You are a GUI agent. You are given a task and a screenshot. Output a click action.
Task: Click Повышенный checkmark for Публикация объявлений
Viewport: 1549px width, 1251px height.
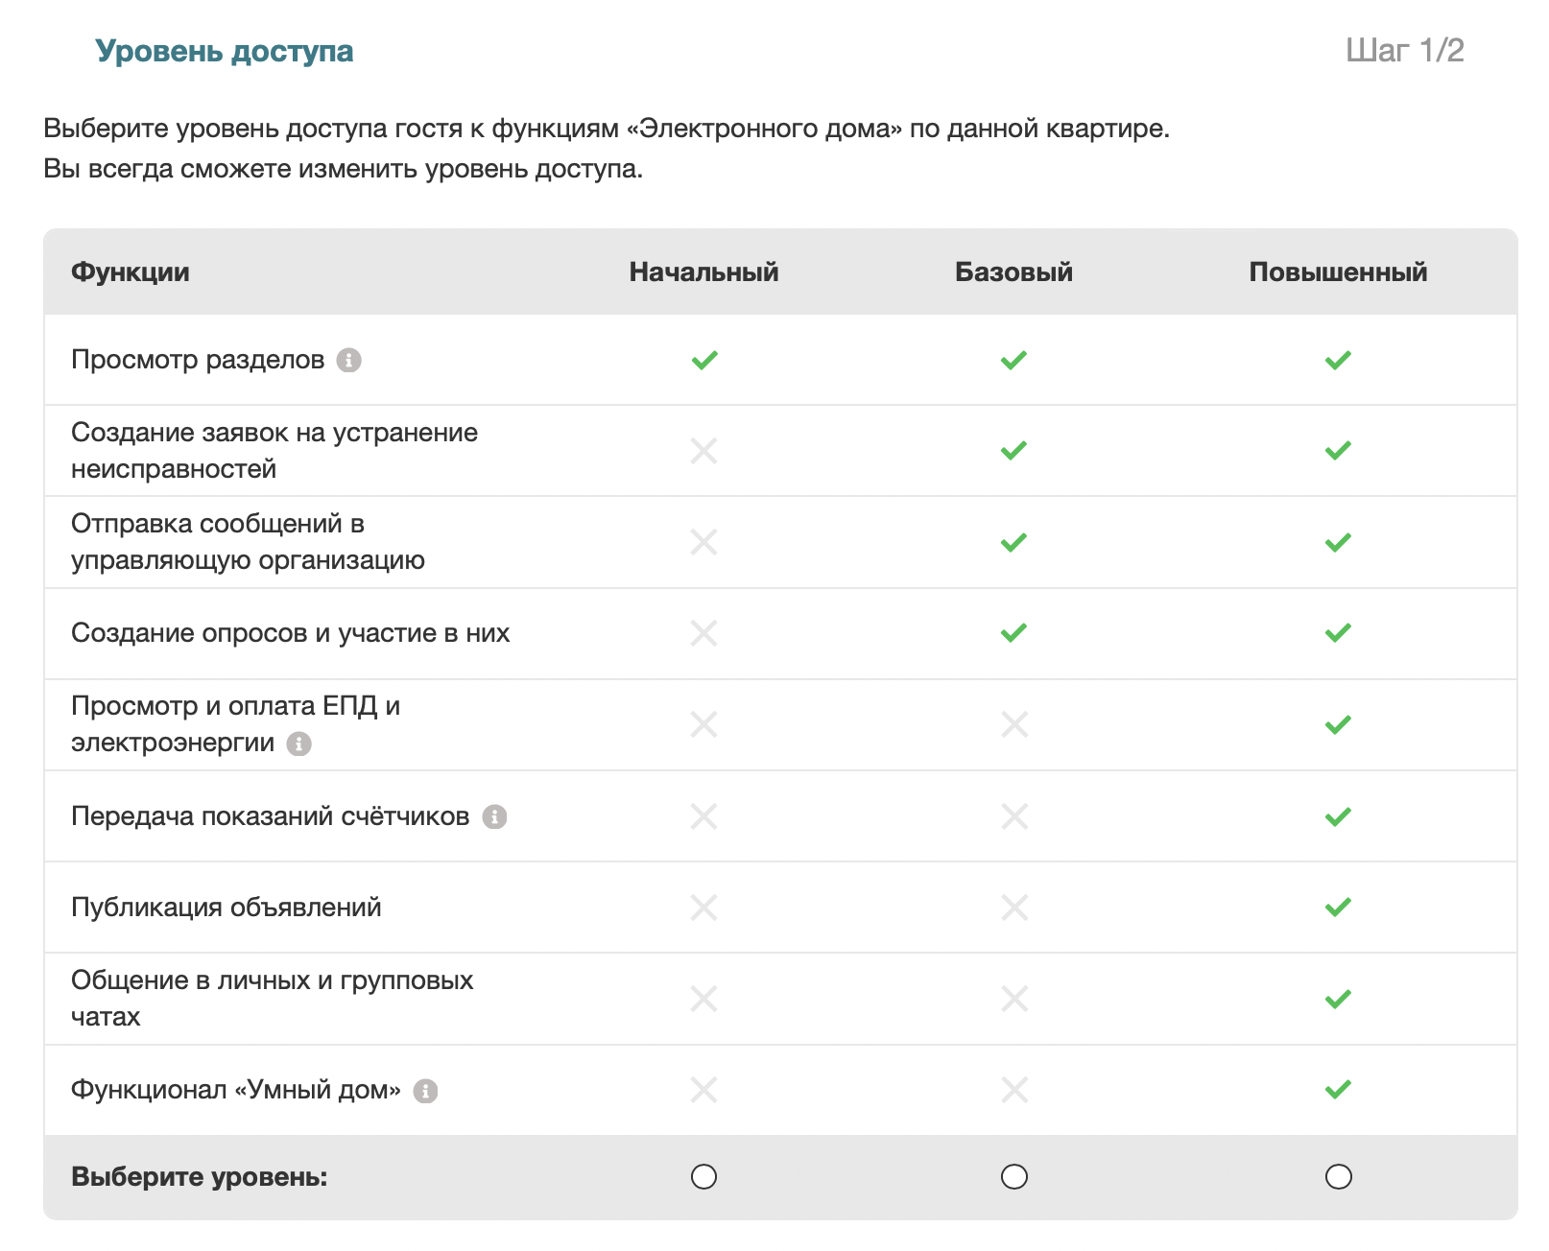pos(1338,908)
